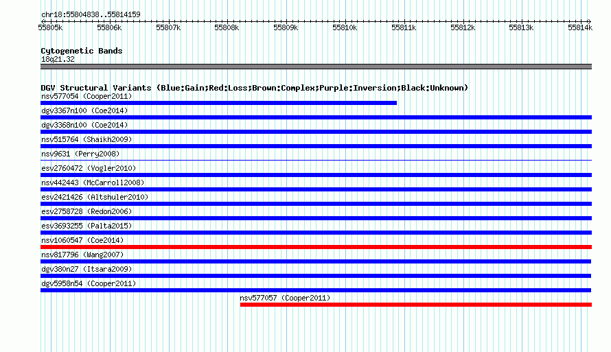Click the 55813k ruler tick label
611x352 pixels.
[x=521, y=27]
